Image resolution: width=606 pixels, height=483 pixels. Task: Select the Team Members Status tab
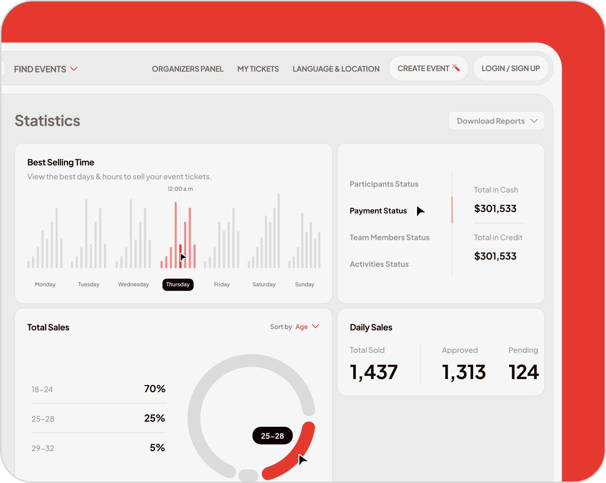tap(389, 238)
